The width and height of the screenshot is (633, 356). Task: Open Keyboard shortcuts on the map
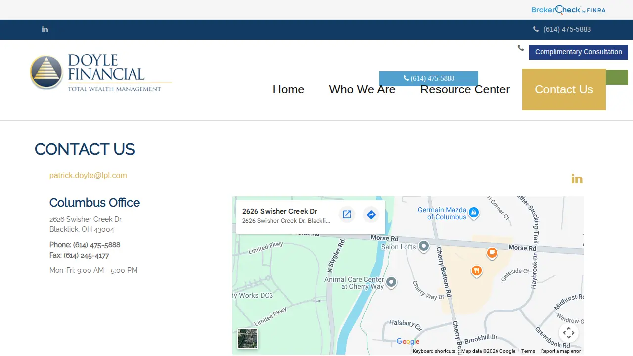(434, 351)
